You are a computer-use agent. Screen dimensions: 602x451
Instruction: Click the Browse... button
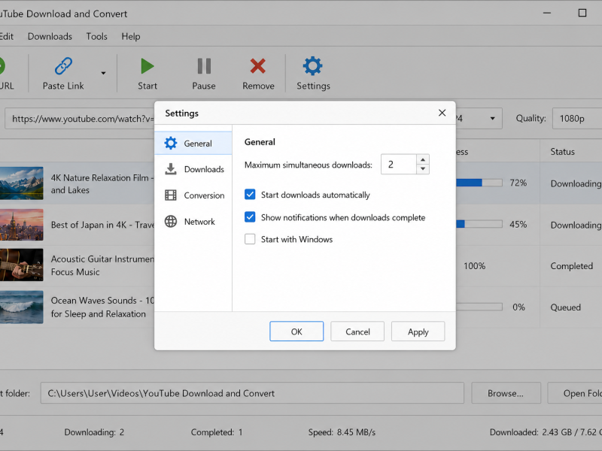pos(506,392)
